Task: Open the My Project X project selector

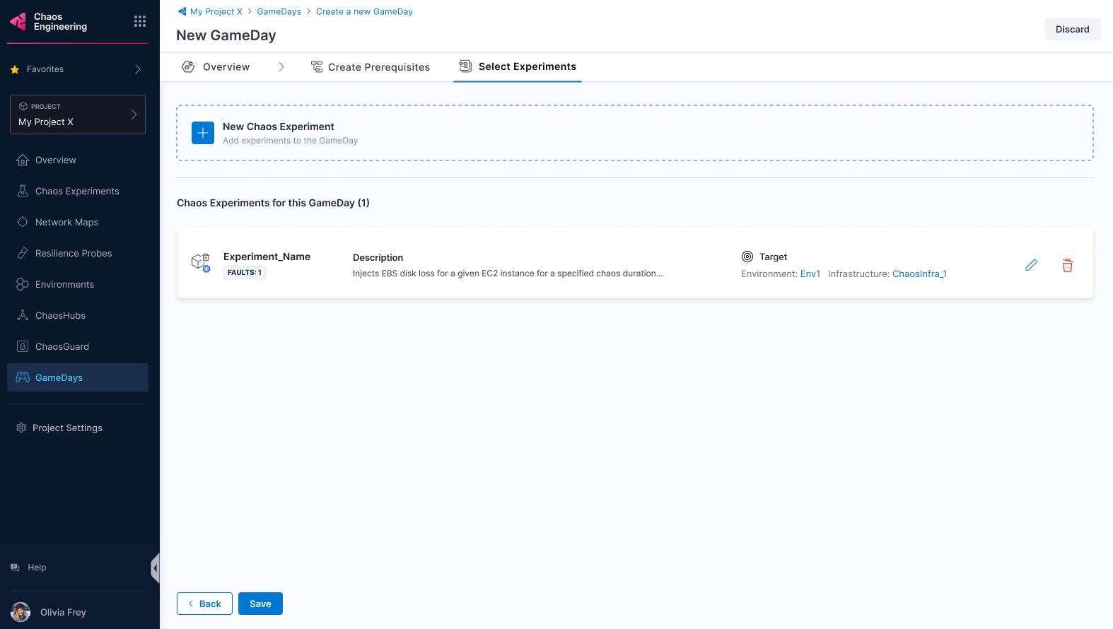Action: [78, 114]
